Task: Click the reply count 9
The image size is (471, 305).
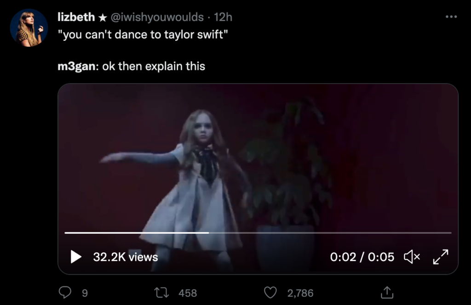Action: tap(84, 293)
